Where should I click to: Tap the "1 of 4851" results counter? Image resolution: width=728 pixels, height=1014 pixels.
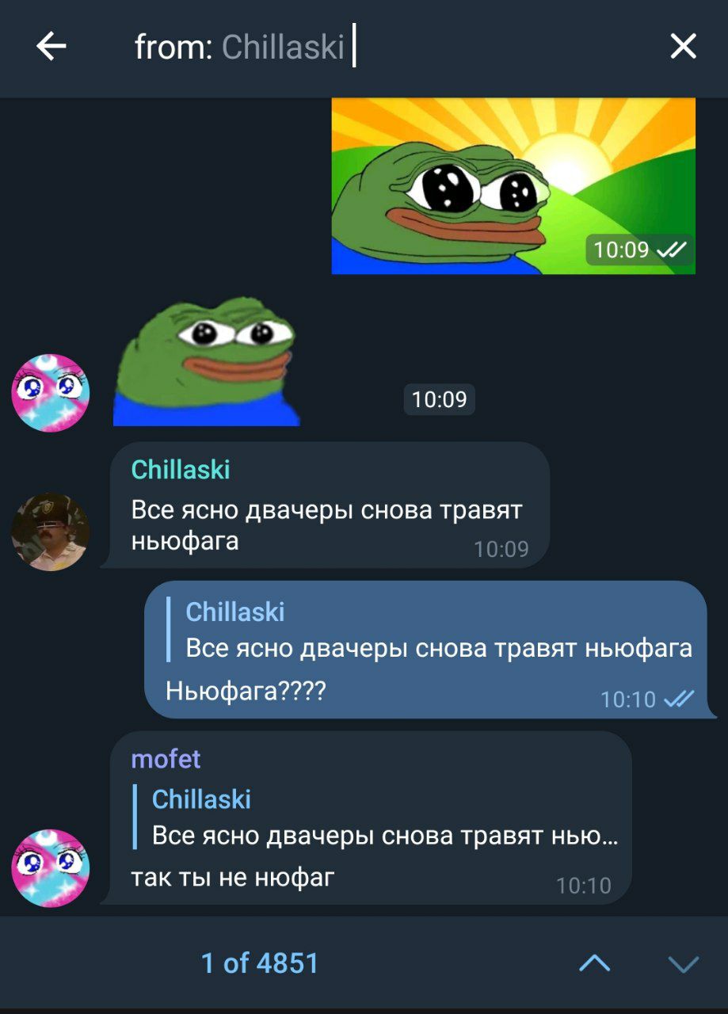pyautogui.click(x=260, y=963)
